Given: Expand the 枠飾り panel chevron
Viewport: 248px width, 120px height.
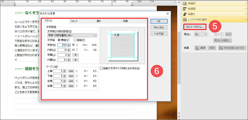Looking at the screenshot, I should click(x=246, y=14).
